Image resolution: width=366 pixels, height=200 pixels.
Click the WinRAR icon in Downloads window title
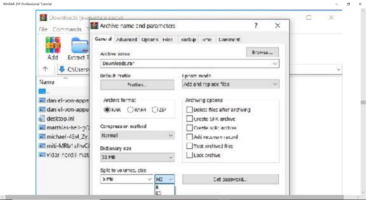[44, 18]
